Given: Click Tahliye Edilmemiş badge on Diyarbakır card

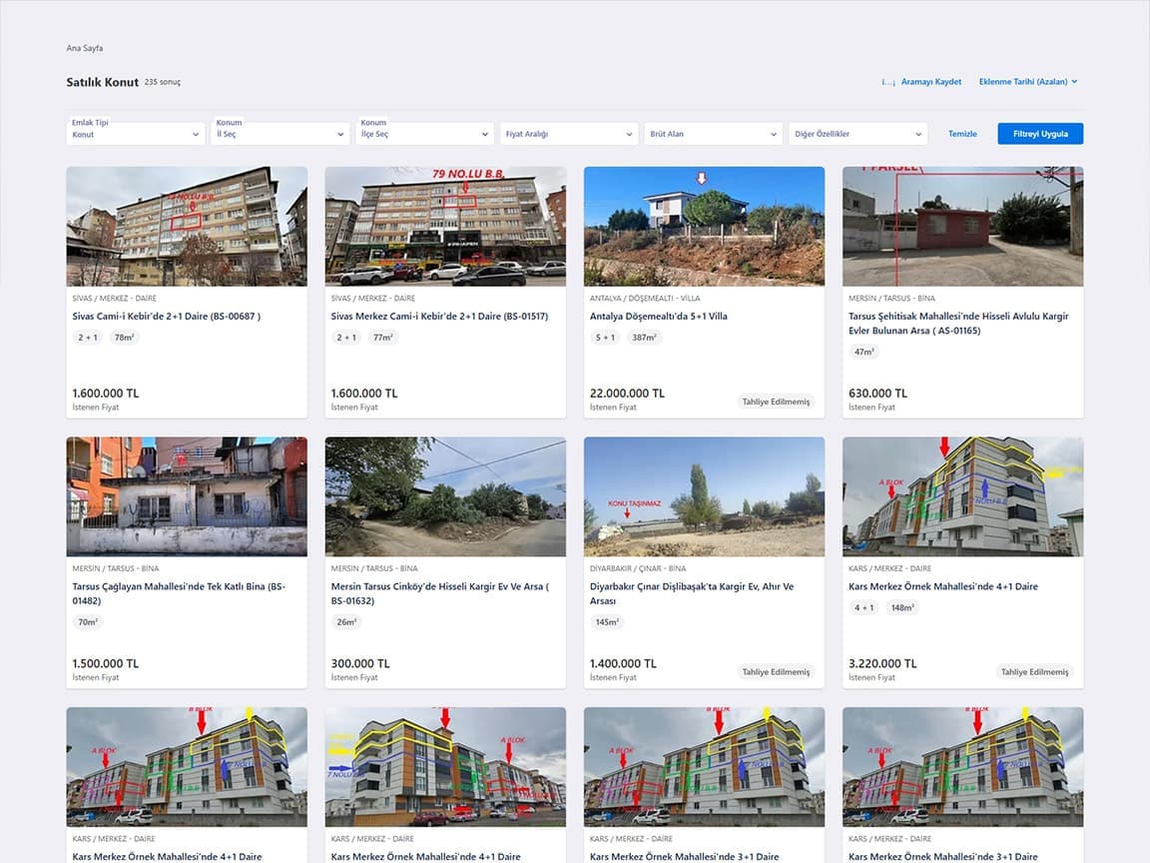Looking at the screenshot, I should 776,671.
